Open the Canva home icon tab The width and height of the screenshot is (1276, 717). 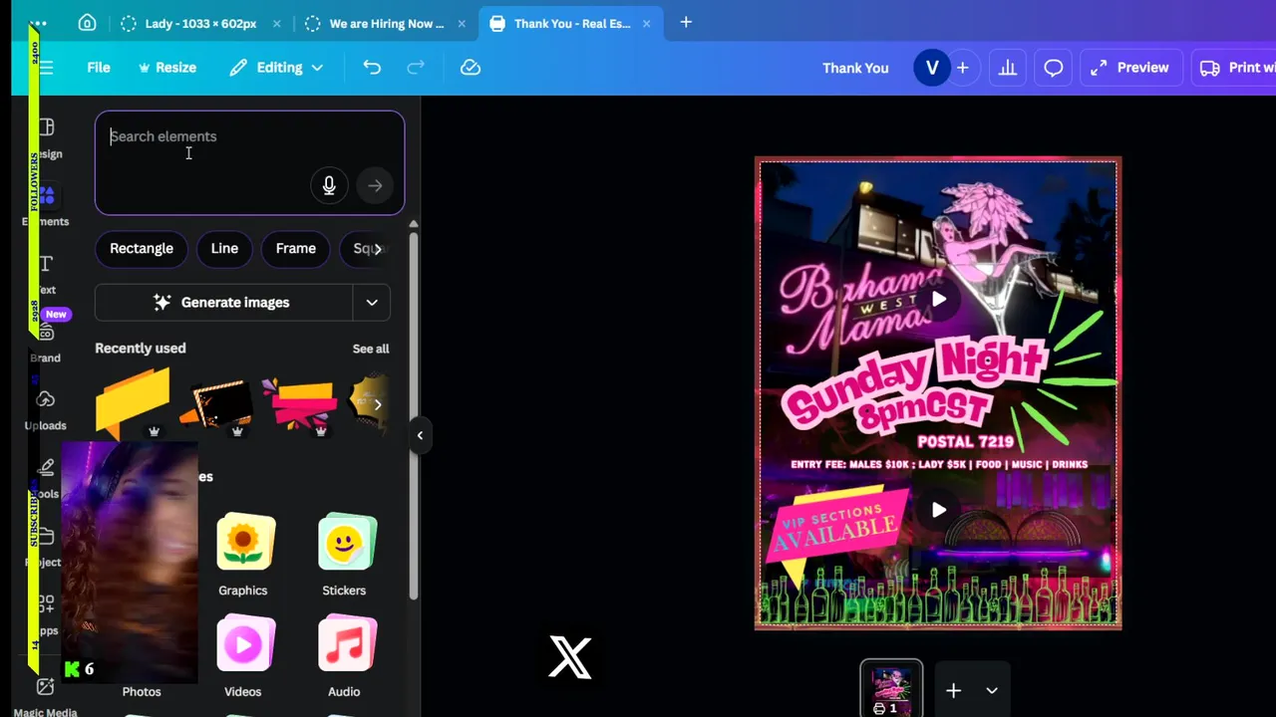(87, 23)
